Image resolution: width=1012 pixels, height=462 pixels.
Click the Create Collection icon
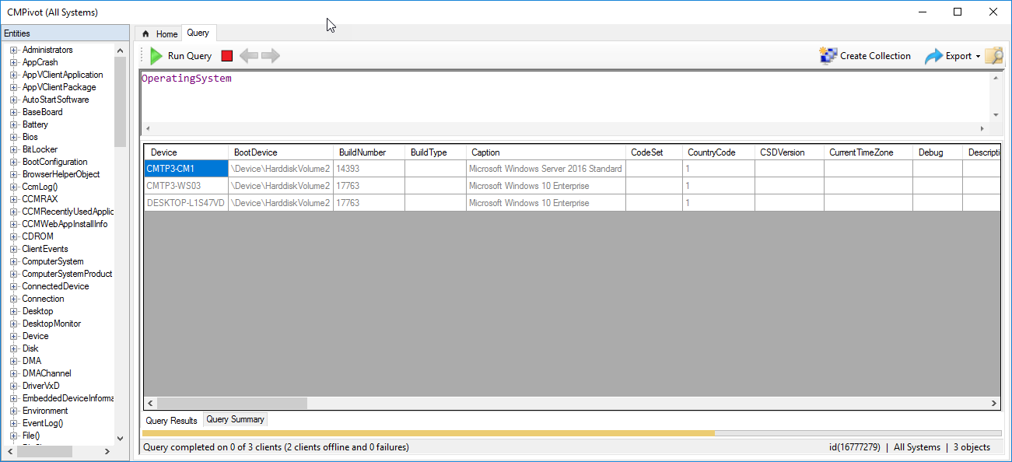[x=828, y=56]
